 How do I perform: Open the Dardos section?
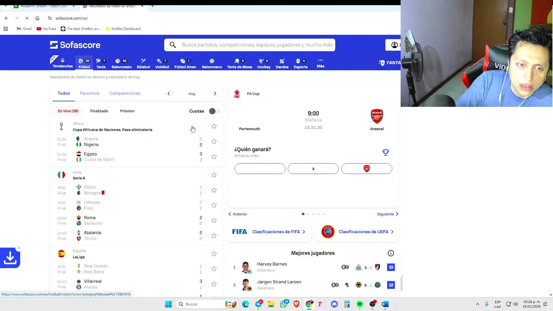tap(282, 63)
